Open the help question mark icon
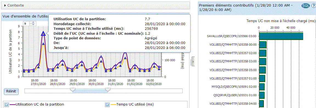316x108 pixels. tap(313, 6)
